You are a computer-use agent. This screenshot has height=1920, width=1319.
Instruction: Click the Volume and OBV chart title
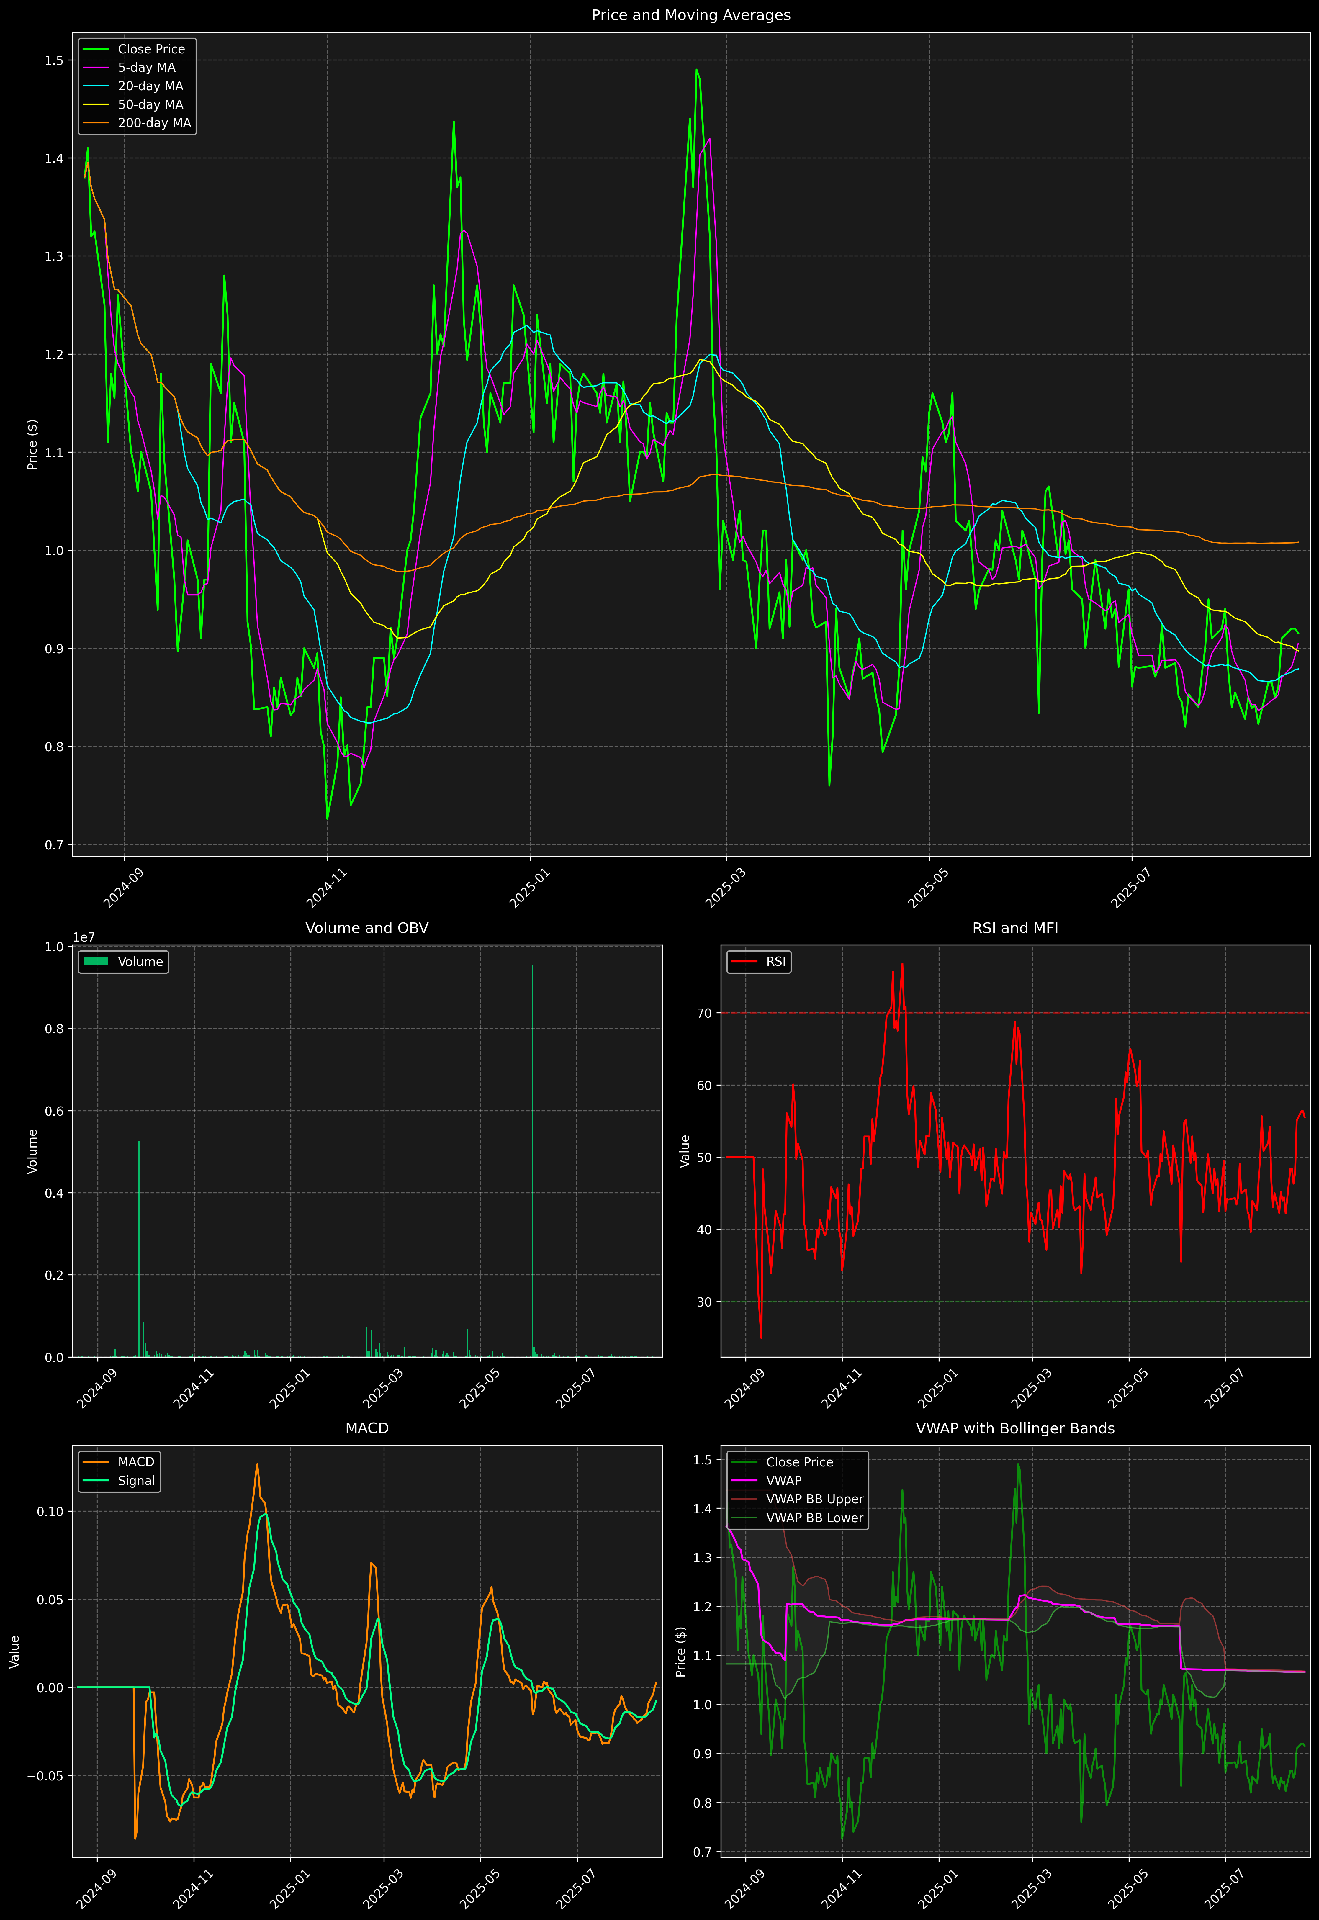(367, 928)
